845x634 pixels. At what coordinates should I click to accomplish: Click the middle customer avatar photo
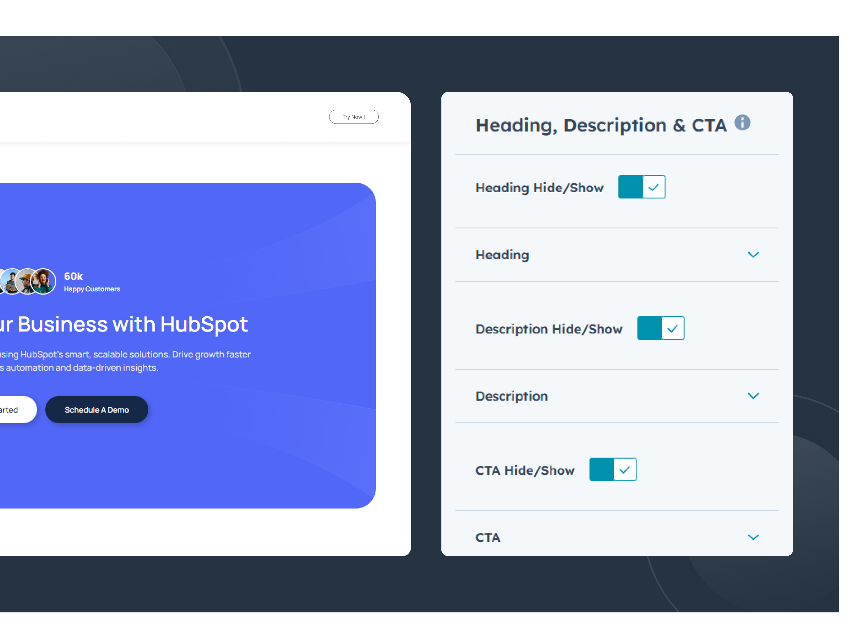(x=24, y=281)
